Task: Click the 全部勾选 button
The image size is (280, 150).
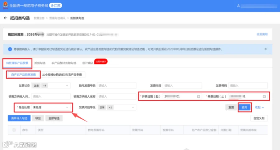Action: [54, 118]
